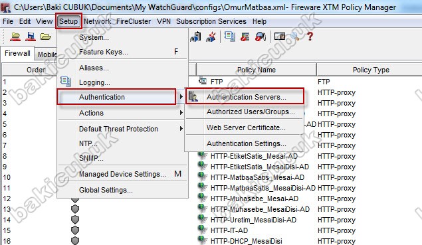
Task: Open Web Server Certificate... submenu item
Action: click(x=245, y=127)
